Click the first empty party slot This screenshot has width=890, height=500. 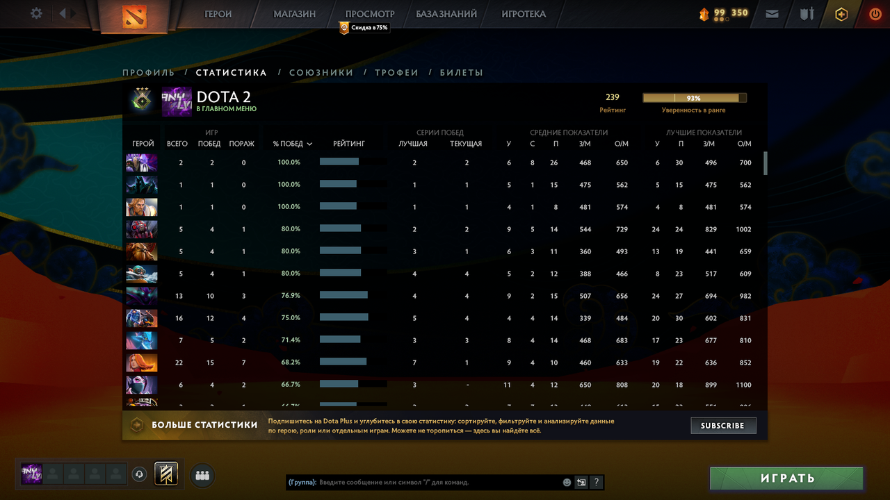pyautogui.click(x=53, y=474)
